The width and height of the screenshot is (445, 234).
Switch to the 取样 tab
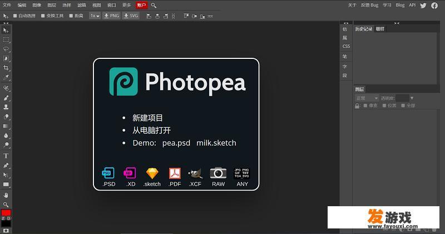[380, 29]
